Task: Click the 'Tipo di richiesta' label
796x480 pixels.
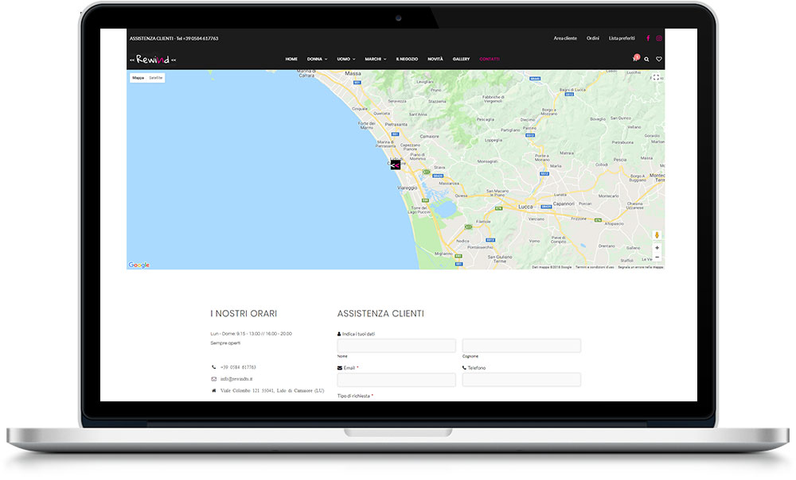Action: 354,396
